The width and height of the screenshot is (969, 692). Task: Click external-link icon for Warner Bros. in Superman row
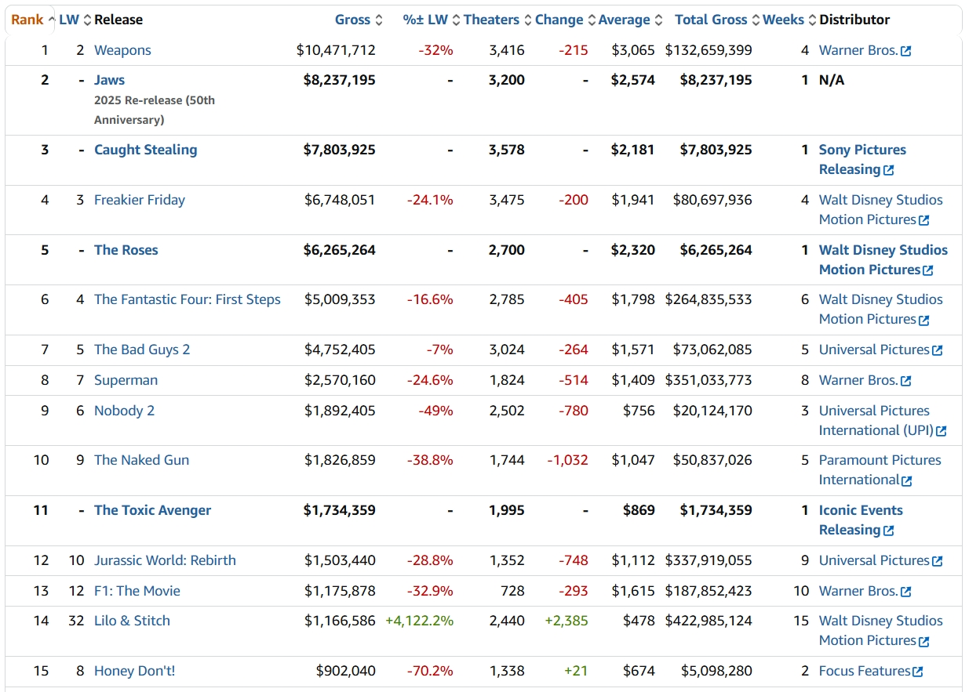pos(906,381)
